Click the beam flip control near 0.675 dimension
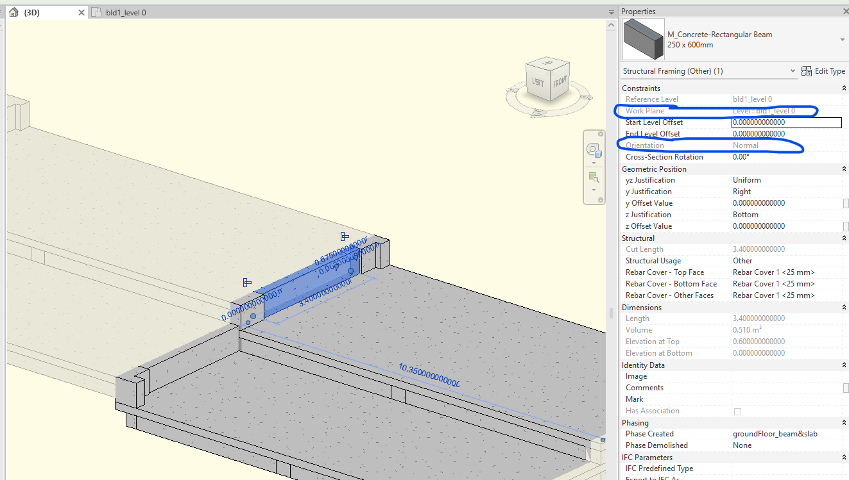This screenshot has width=849, height=480. point(345,236)
